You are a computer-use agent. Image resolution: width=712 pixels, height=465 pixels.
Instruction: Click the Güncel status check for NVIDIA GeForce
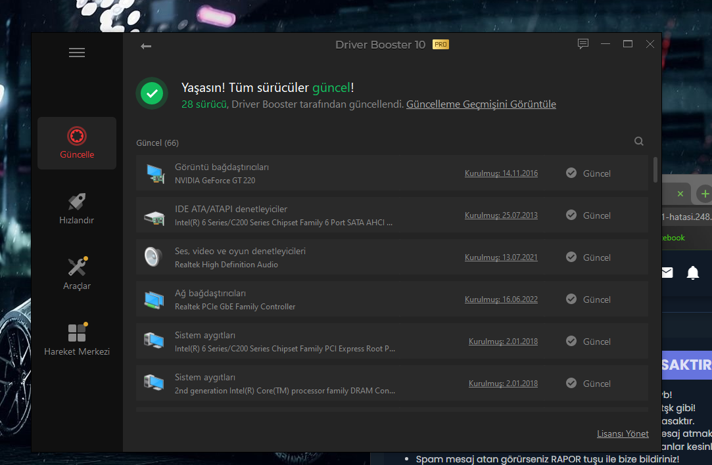[571, 173]
